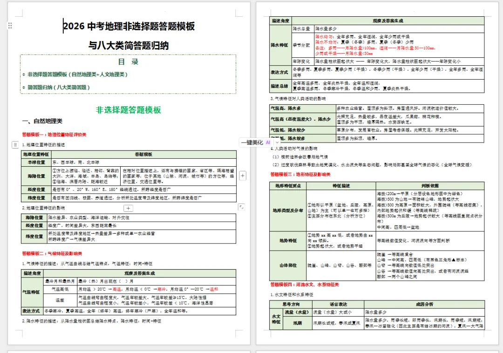The image size is (503, 353).
Task: Add a column with the plus button right of the table
Action: coord(243,176)
